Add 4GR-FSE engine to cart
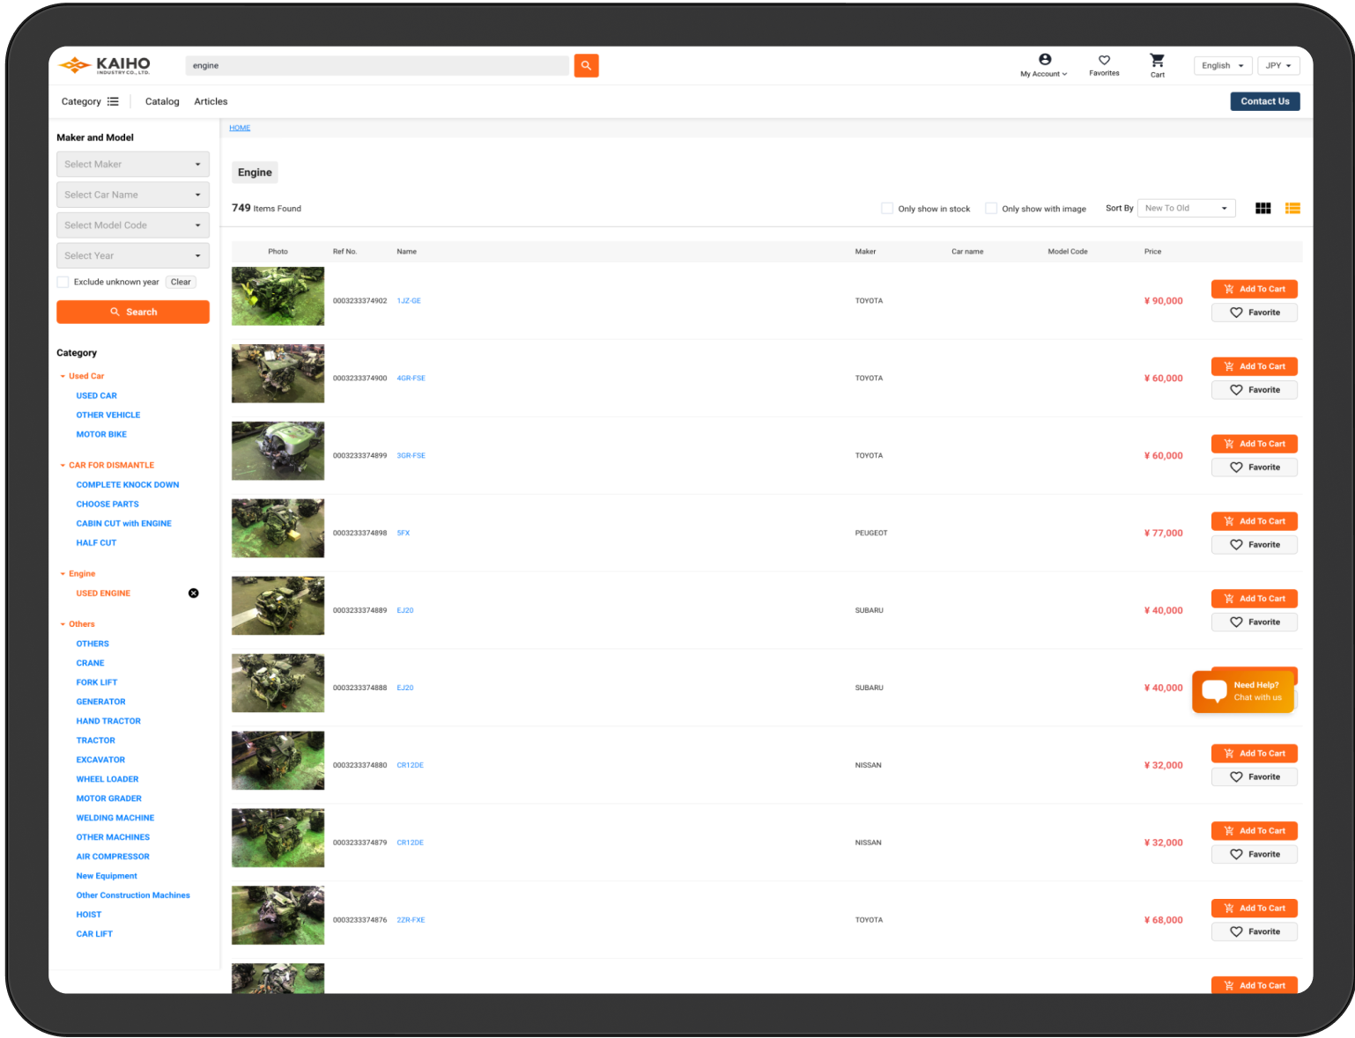Image resolution: width=1355 pixels, height=1038 pixels. tap(1254, 366)
